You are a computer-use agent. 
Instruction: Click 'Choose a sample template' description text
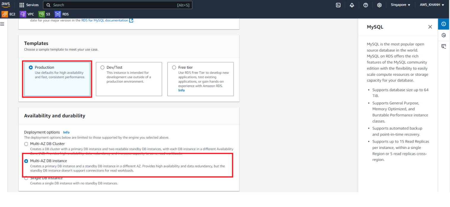click(61, 49)
